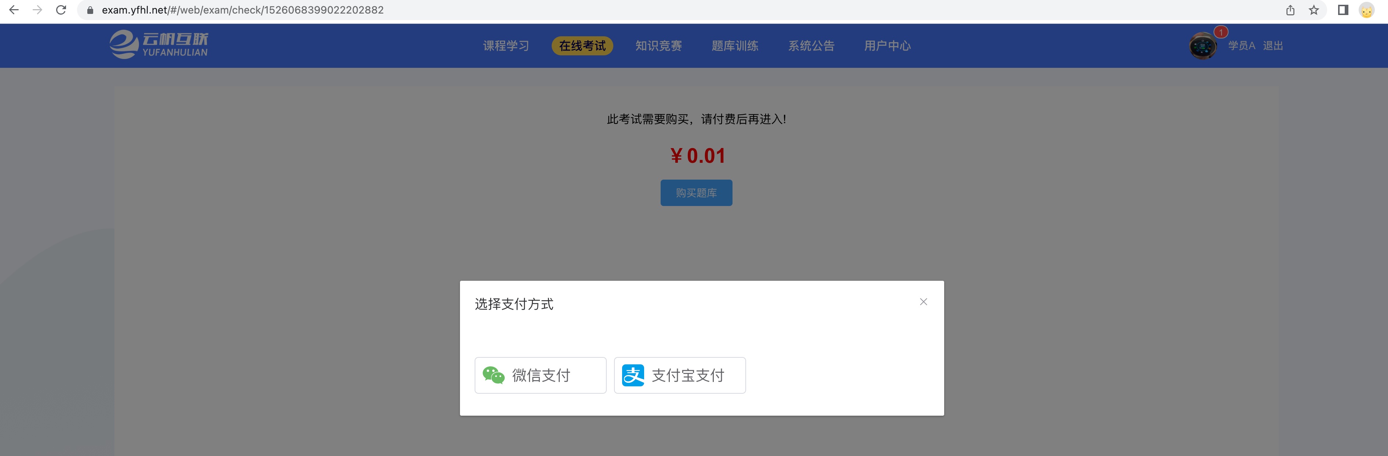
Task: Click the 退出 logout link
Action: pos(1273,46)
